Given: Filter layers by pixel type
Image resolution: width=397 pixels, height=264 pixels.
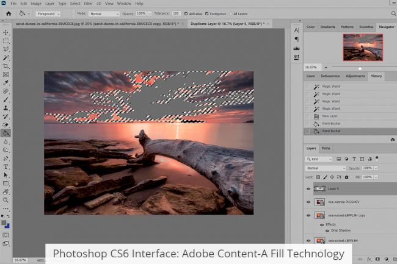Looking at the screenshot, I should (x=338, y=159).
